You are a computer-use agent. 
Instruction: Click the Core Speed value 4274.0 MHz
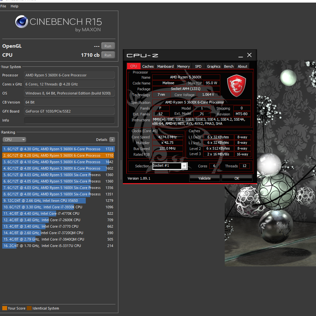(x=167, y=137)
